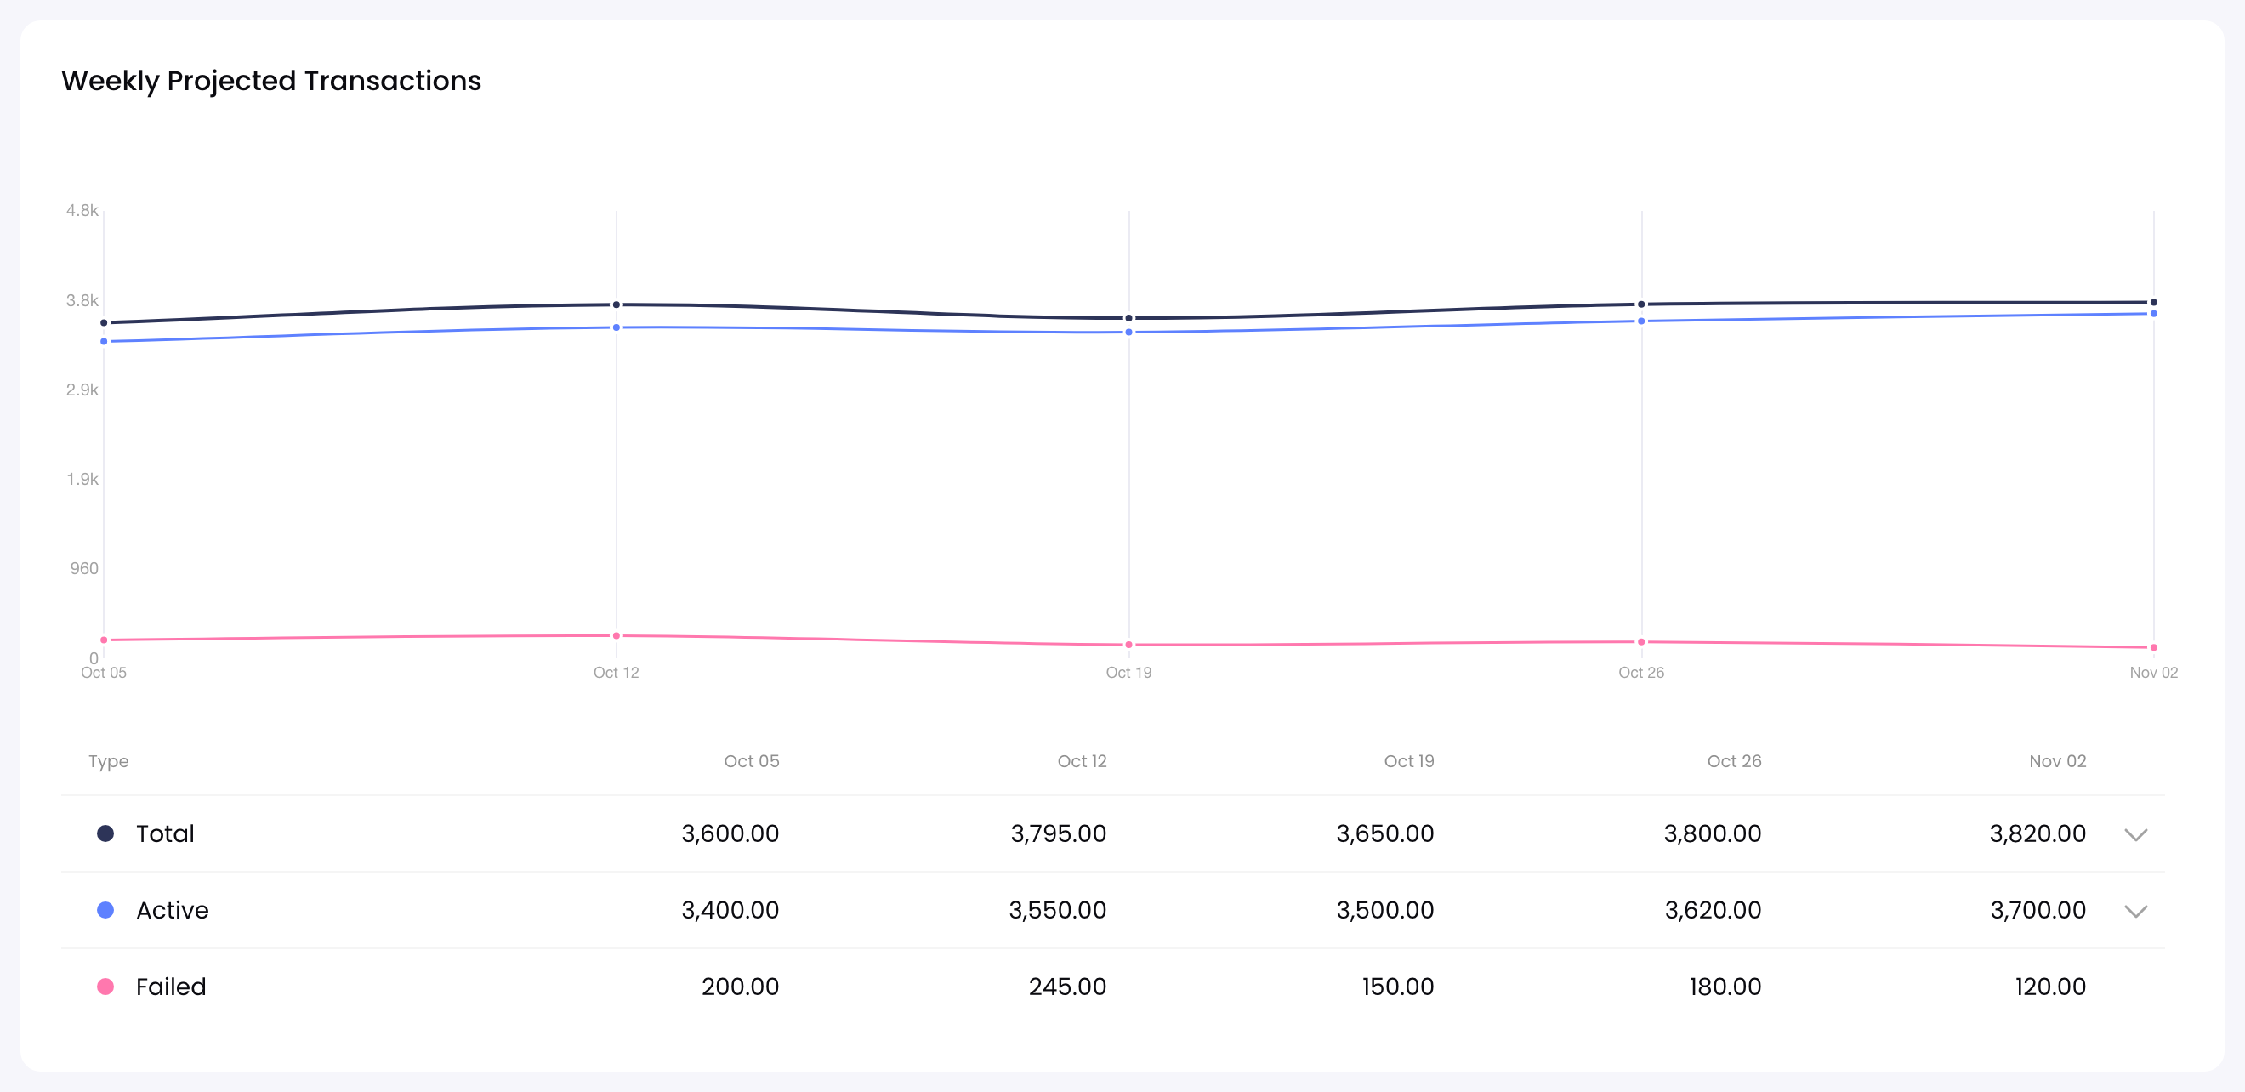Click the dark Total legend dot
The image size is (2245, 1092).
[105, 833]
